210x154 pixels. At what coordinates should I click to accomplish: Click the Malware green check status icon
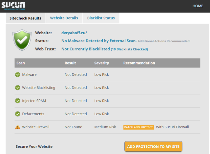(17, 74)
